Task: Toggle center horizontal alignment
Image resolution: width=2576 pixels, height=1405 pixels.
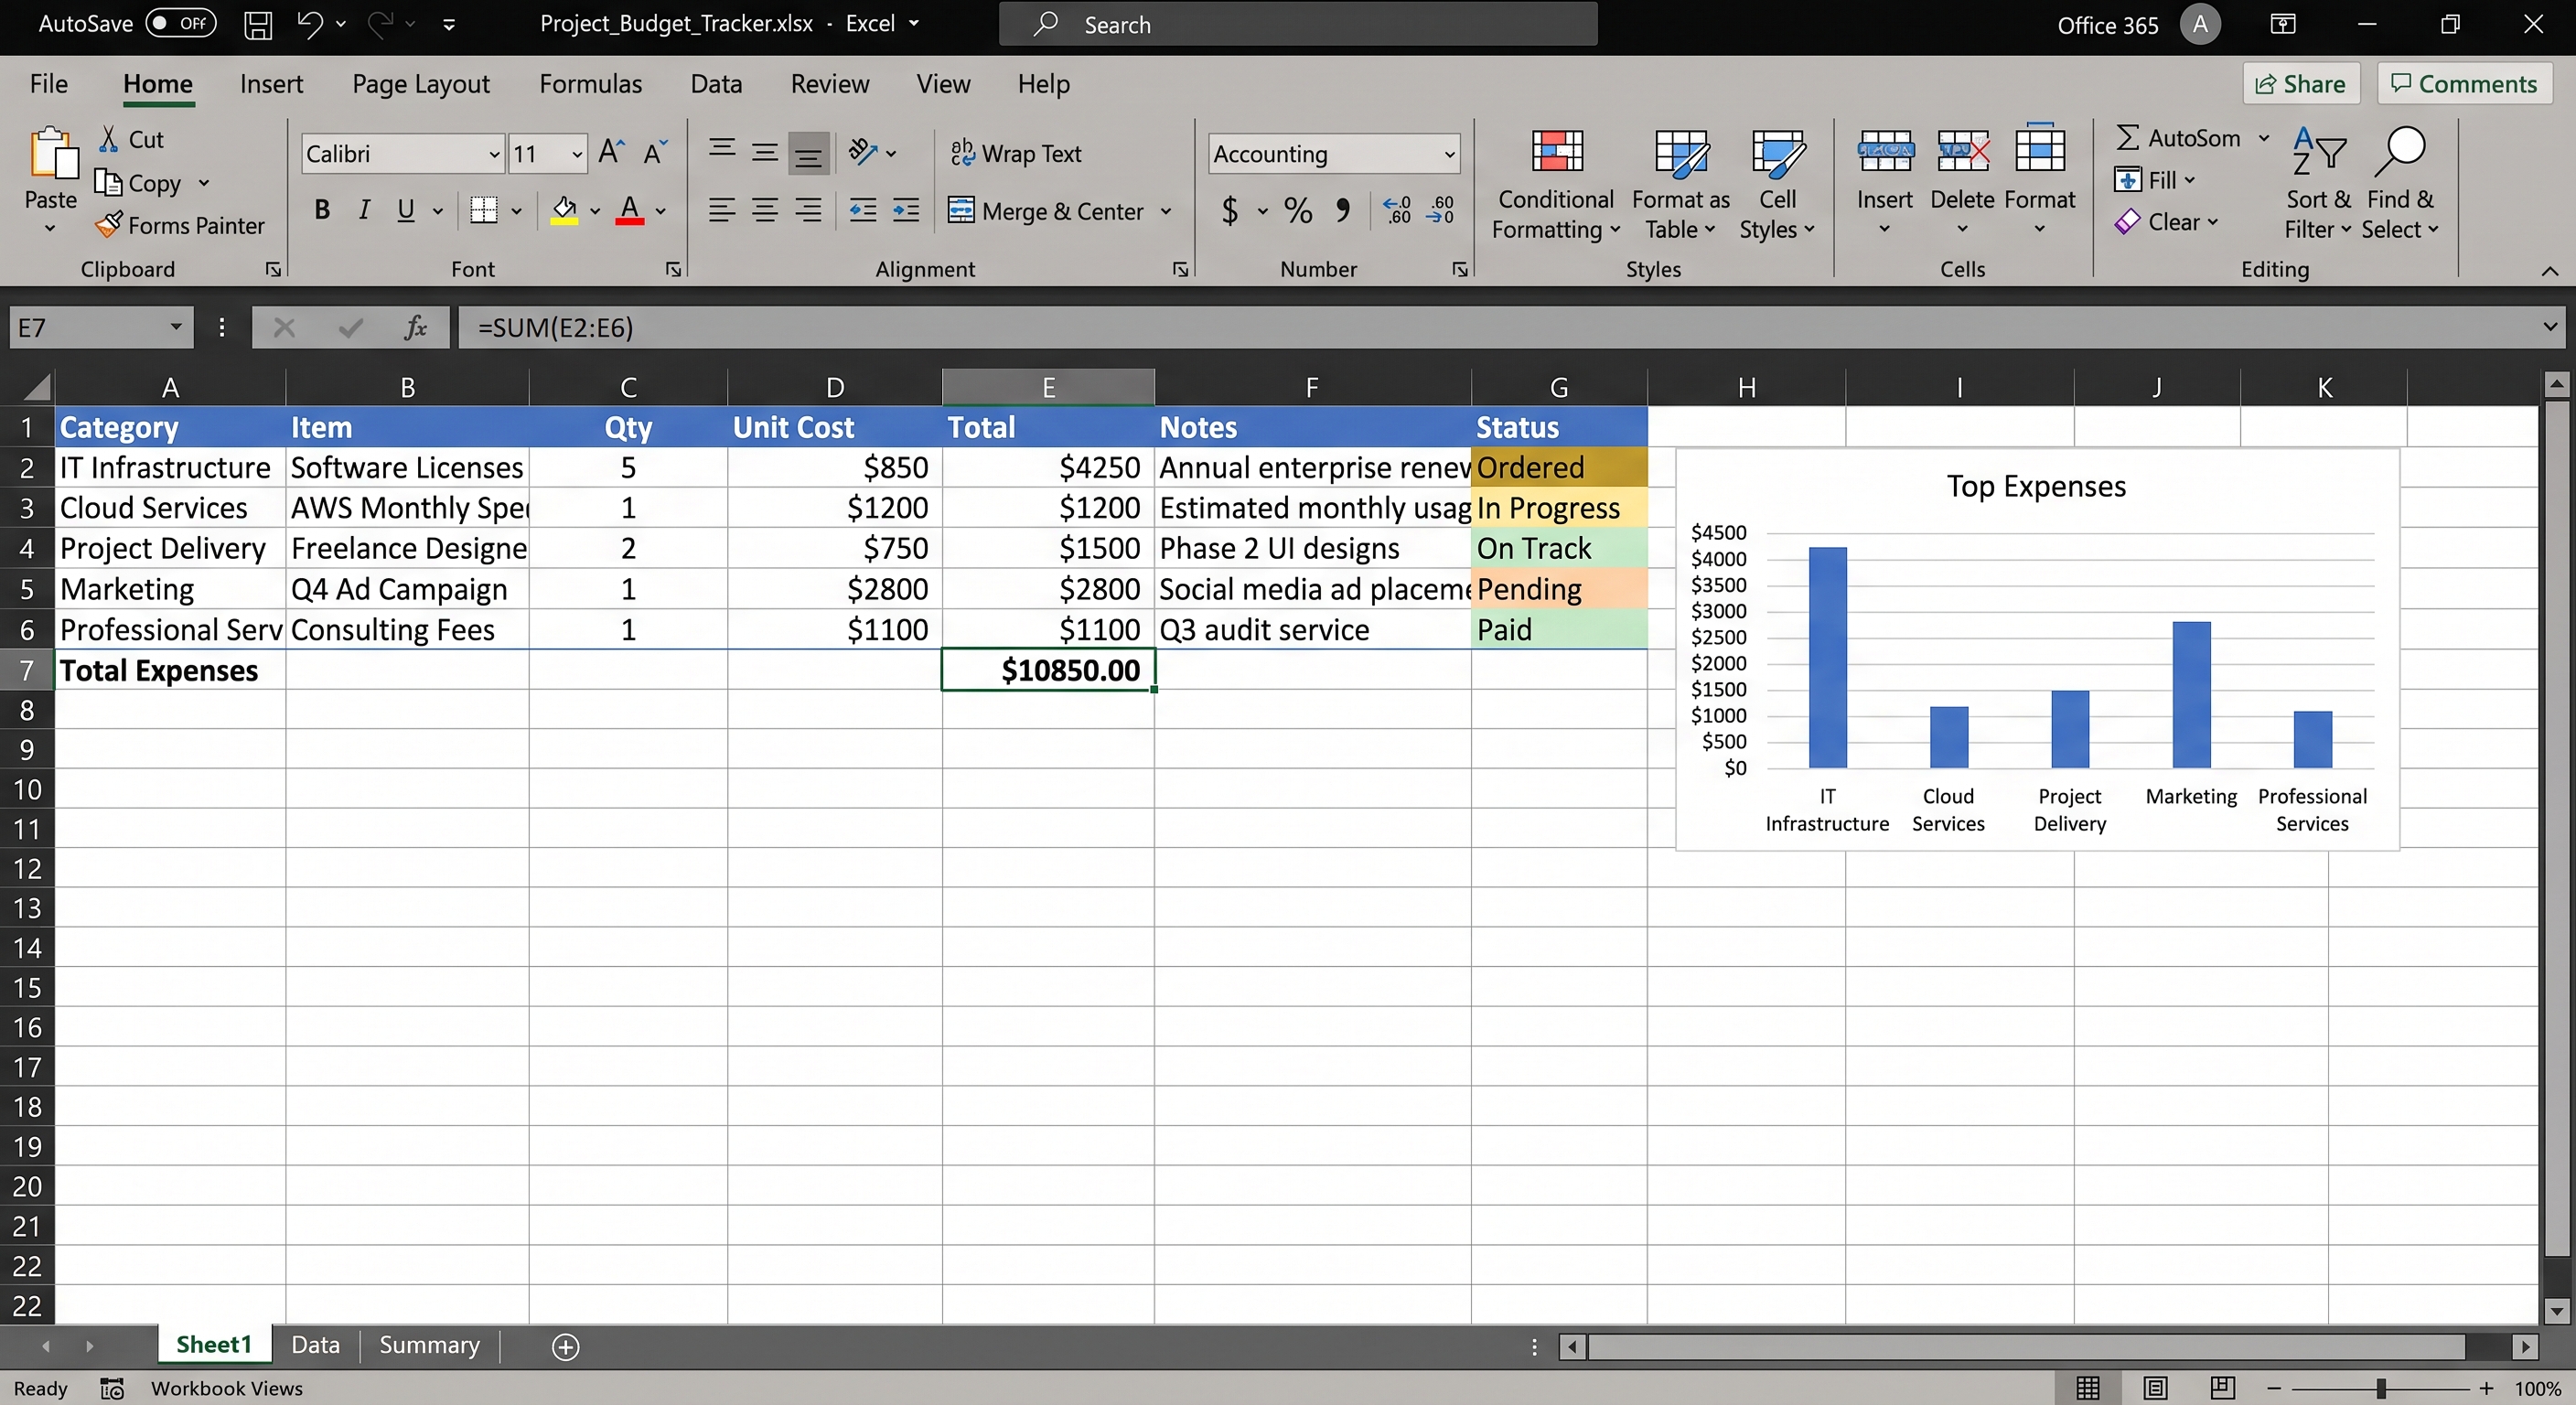Action: pos(765,210)
